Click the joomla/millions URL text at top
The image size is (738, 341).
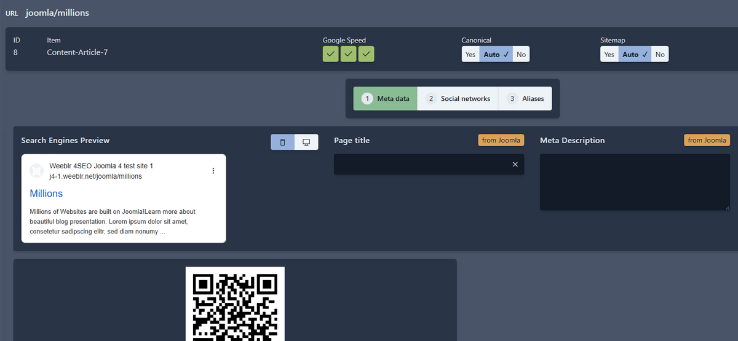57,13
